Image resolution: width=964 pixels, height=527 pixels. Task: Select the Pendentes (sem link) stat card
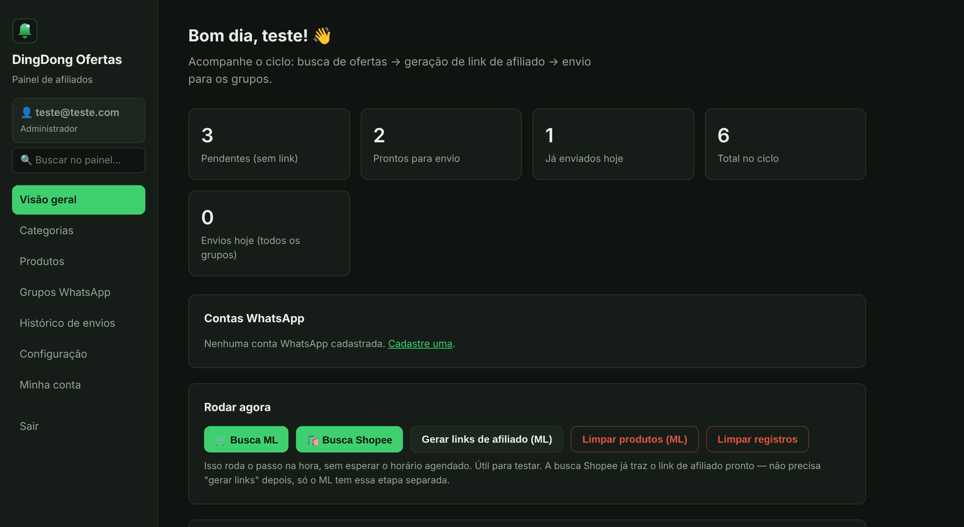pyautogui.click(x=269, y=144)
